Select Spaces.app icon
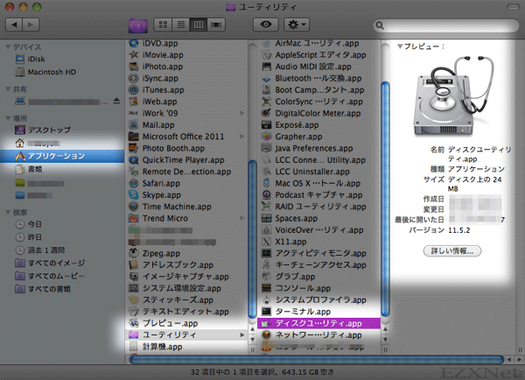The width and height of the screenshot is (525, 380). point(266,219)
